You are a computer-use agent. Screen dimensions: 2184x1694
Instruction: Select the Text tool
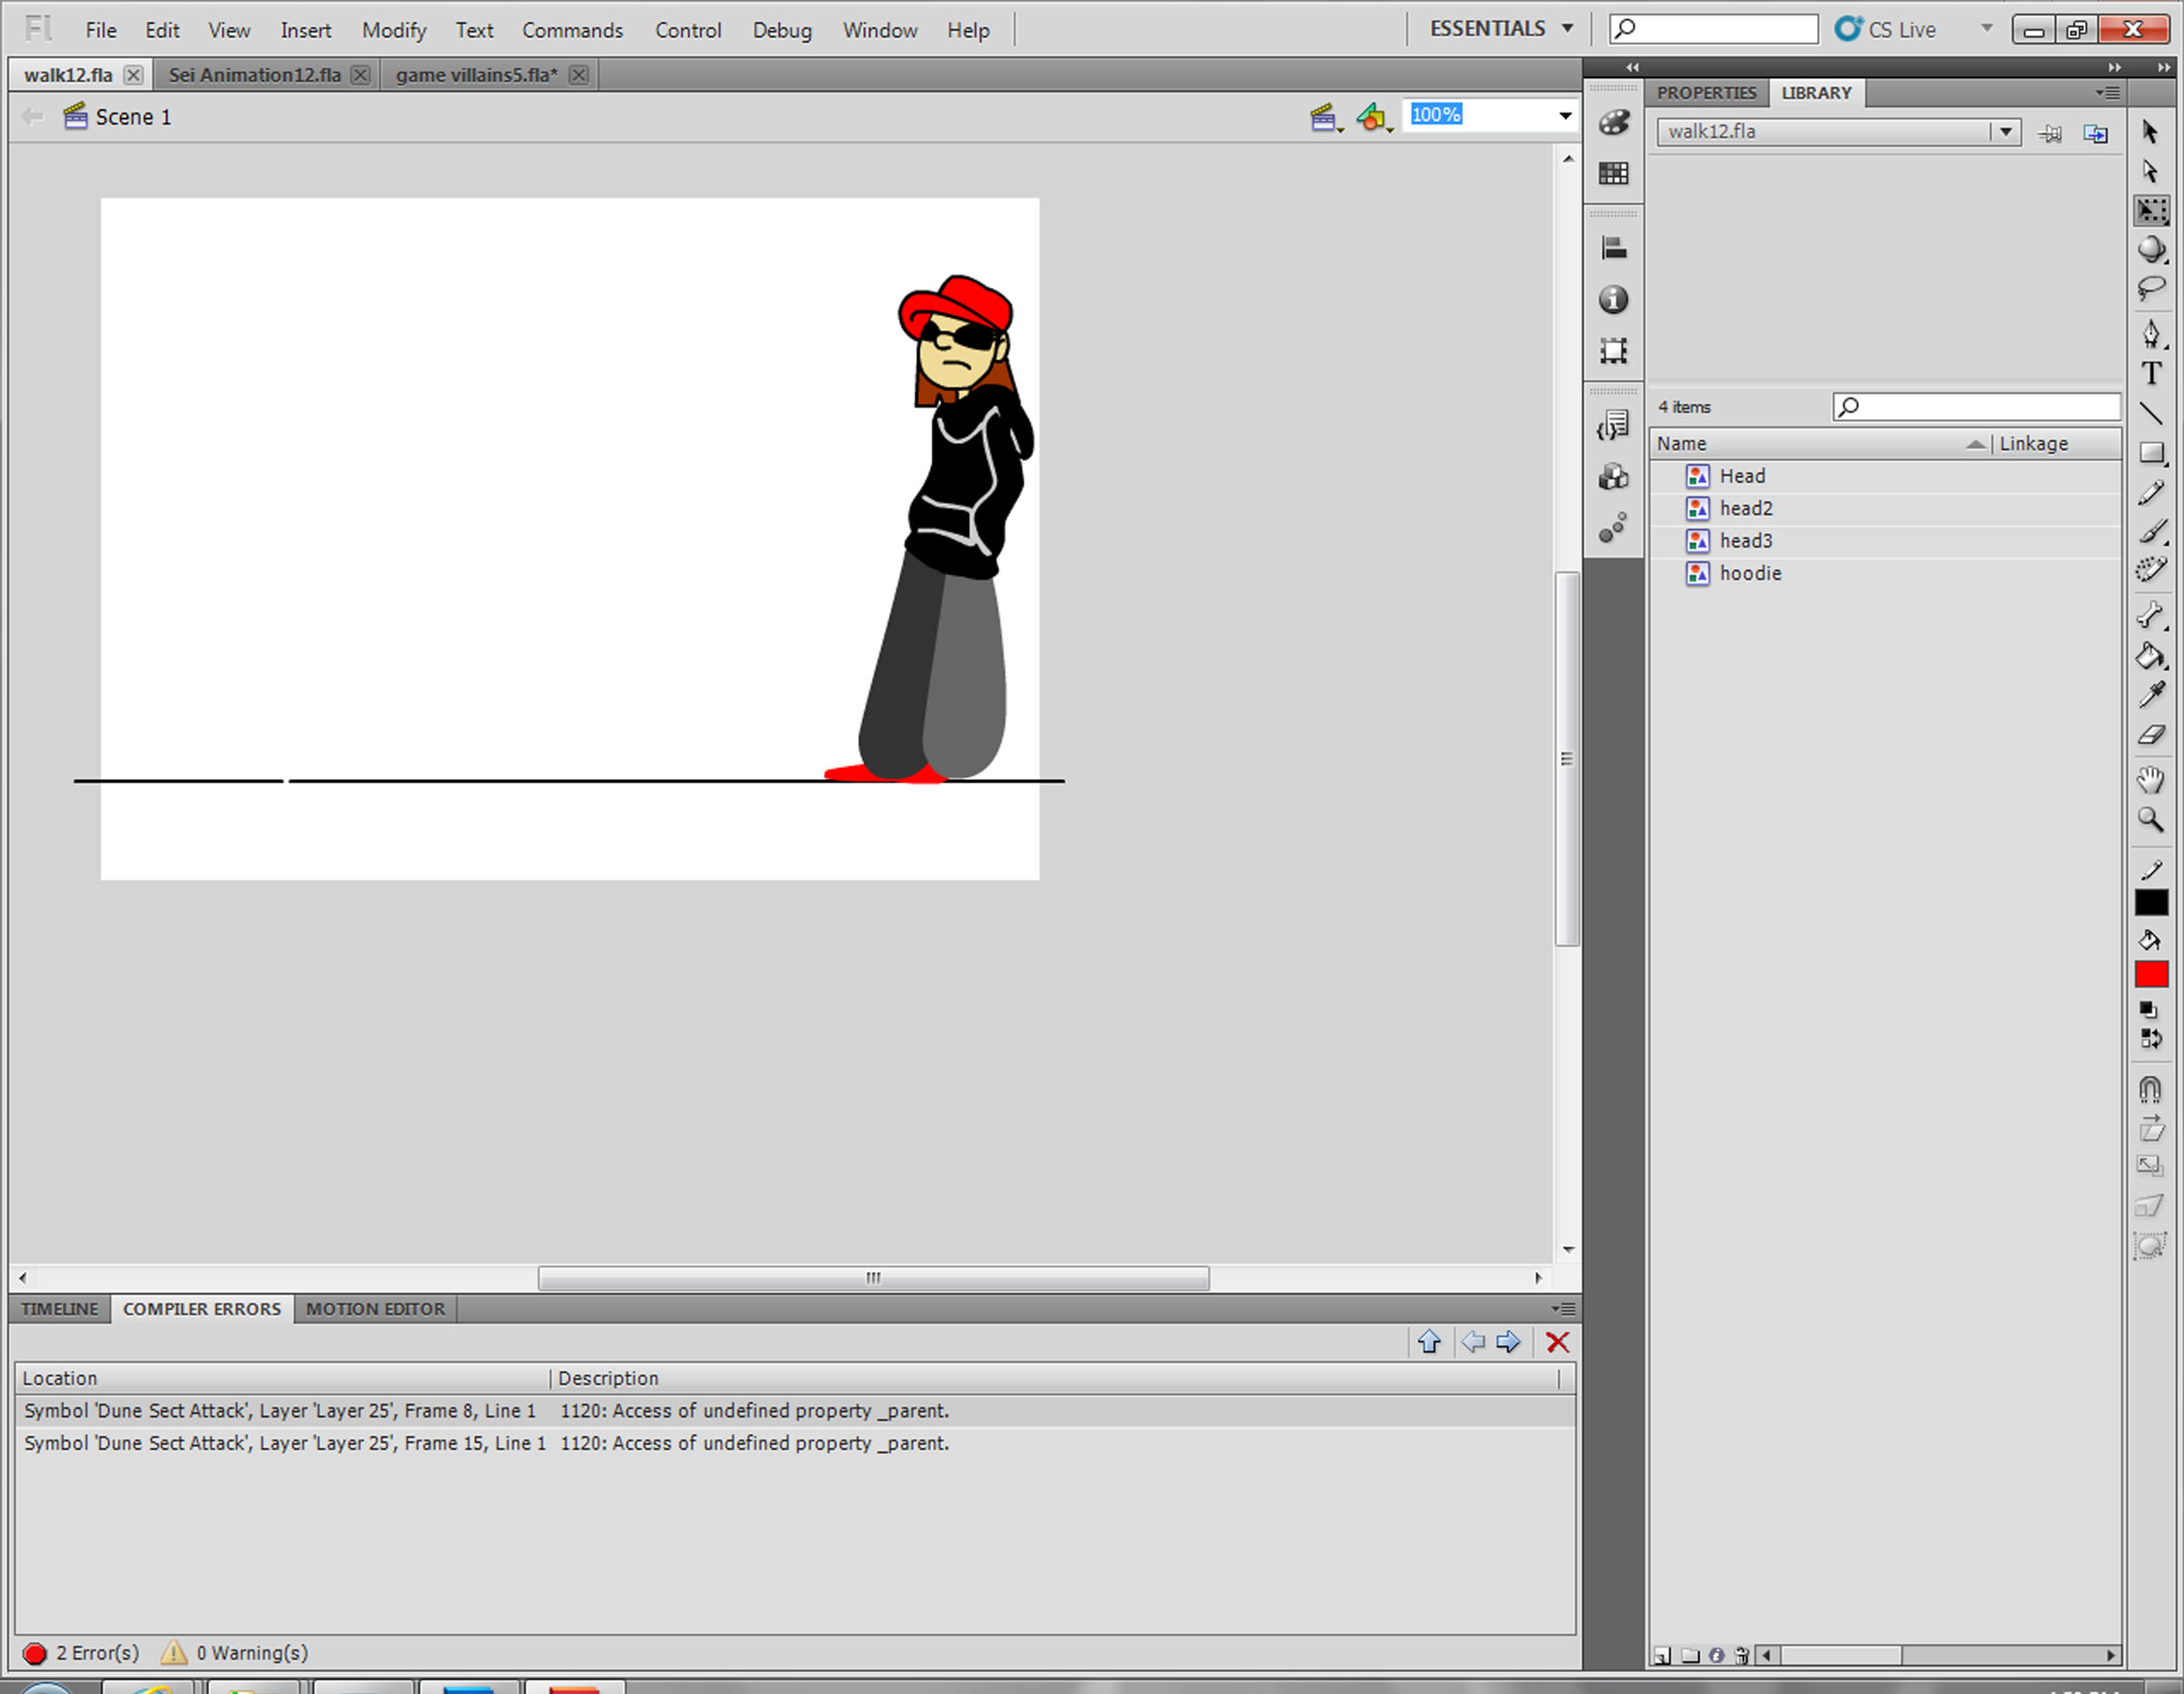pos(2150,374)
